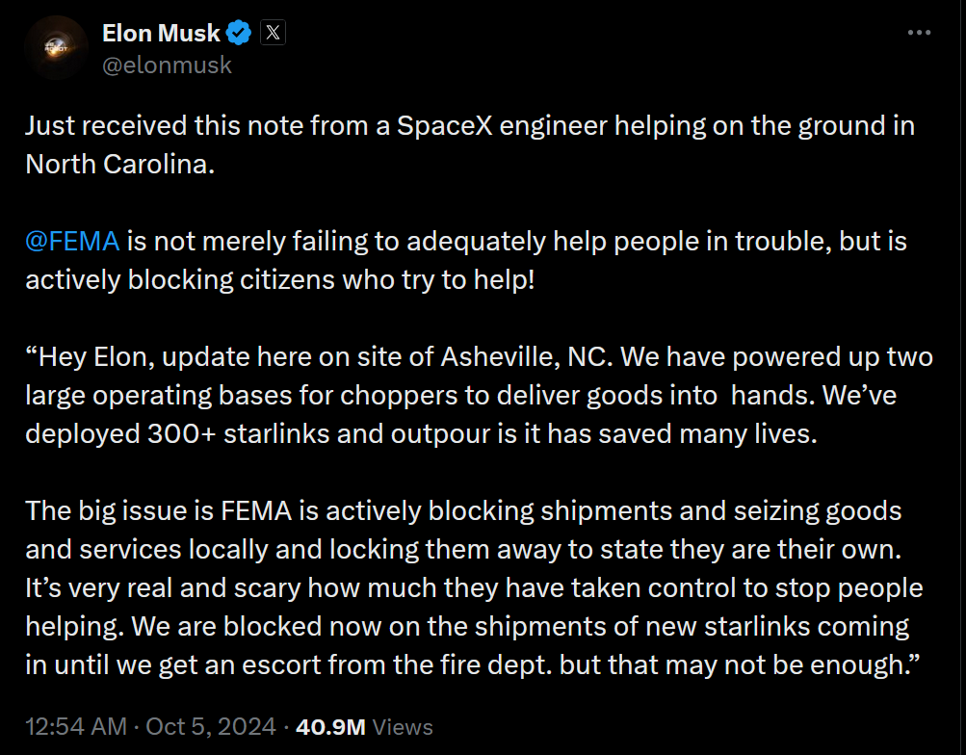The width and height of the screenshot is (966, 755).
Task: Click the blue verified checkmark badge
Action: coord(239,34)
